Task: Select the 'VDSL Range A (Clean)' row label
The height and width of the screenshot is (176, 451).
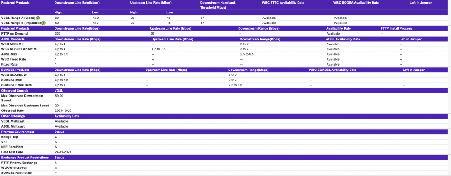Action: pyautogui.click(x=18, y=18)
